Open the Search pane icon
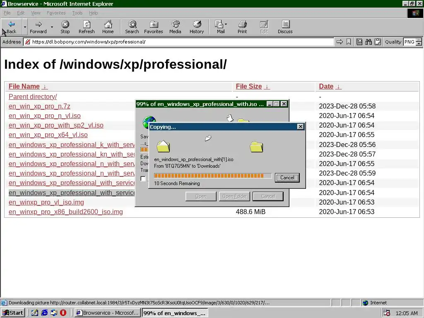The height and width of the screenshot is (318, 424). 132,27
